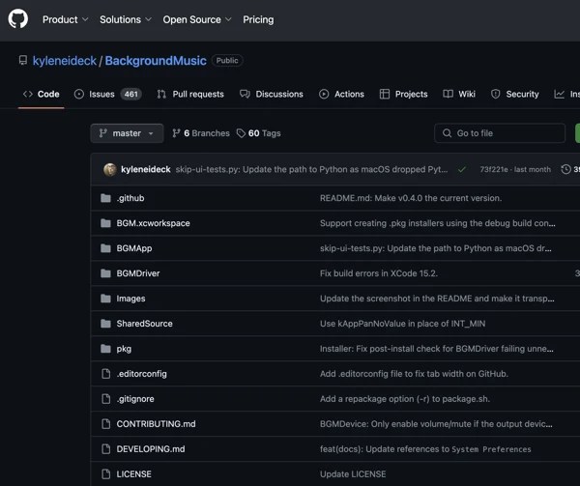Open commit 'Fix build errors in XCode 15.2.'
Image resolution: width=580 pixels, height=486 pixels.
click(379, 273)
